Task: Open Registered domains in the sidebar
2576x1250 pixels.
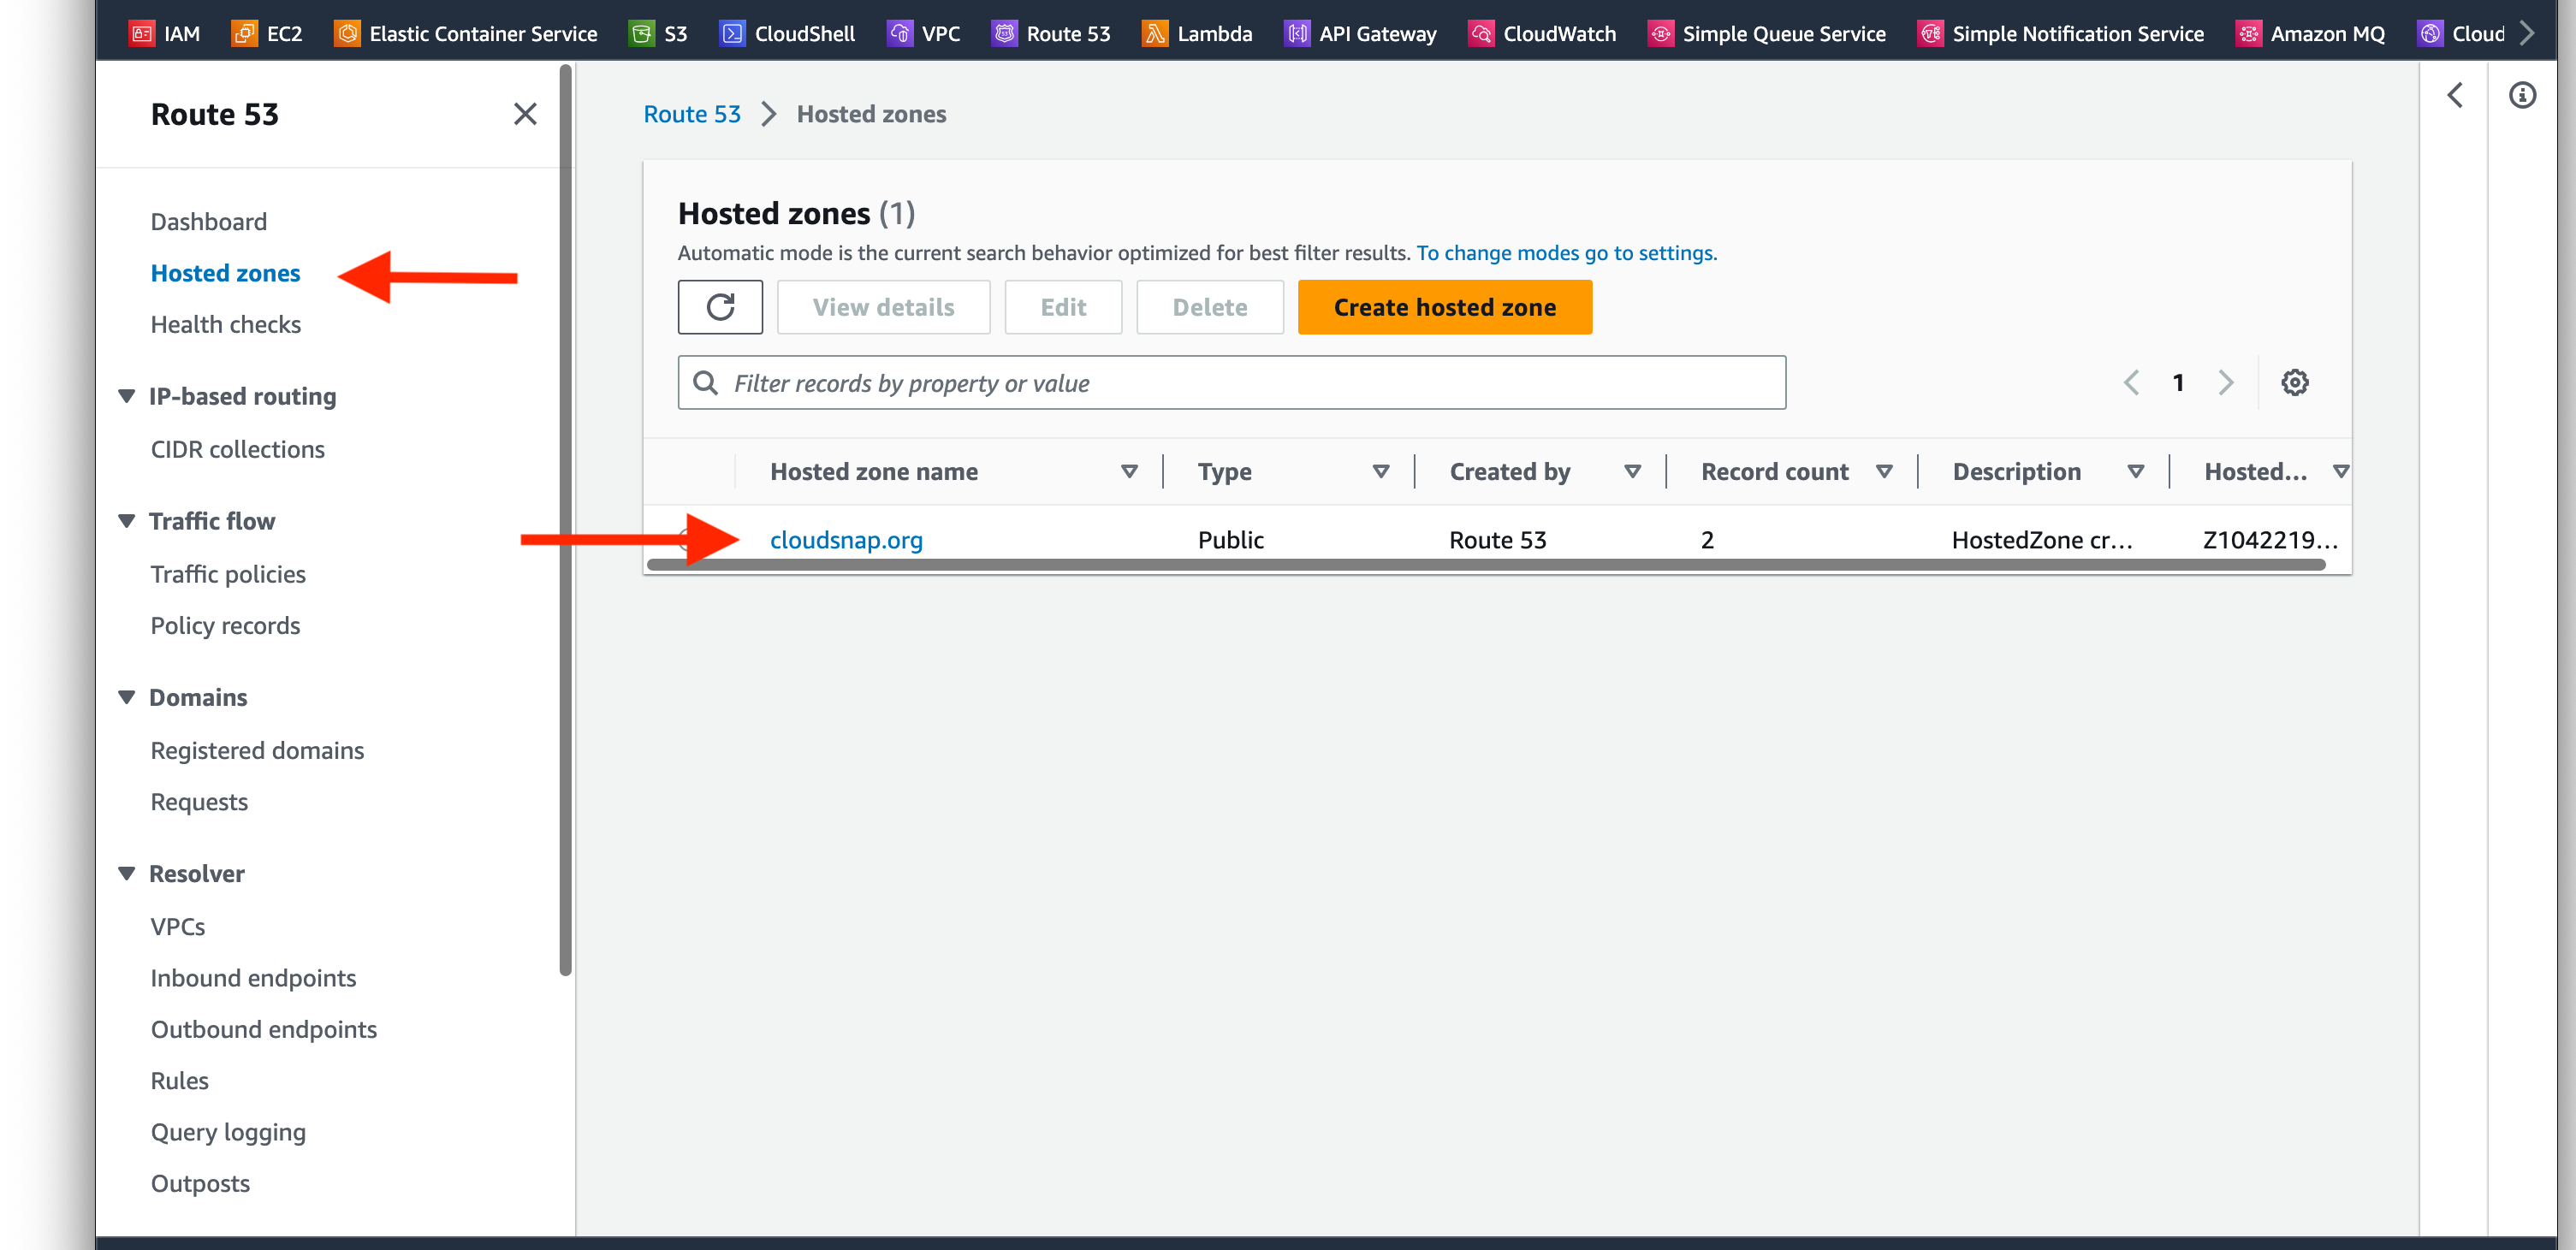Action: (x=257, y=750)
